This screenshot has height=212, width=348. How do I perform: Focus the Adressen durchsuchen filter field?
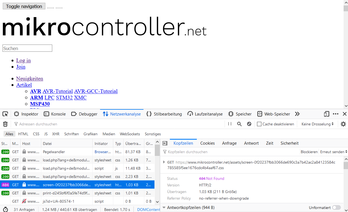118,124
